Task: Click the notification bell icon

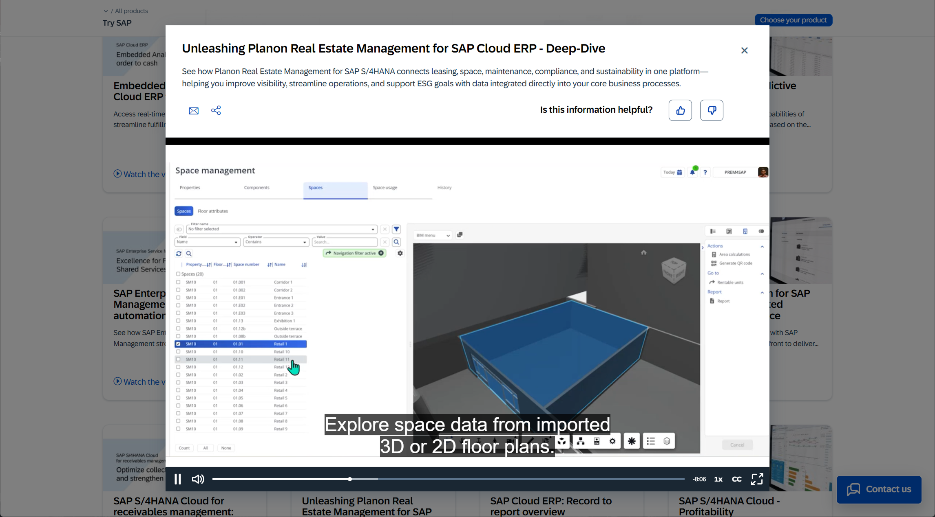Action: click(692, 172)
